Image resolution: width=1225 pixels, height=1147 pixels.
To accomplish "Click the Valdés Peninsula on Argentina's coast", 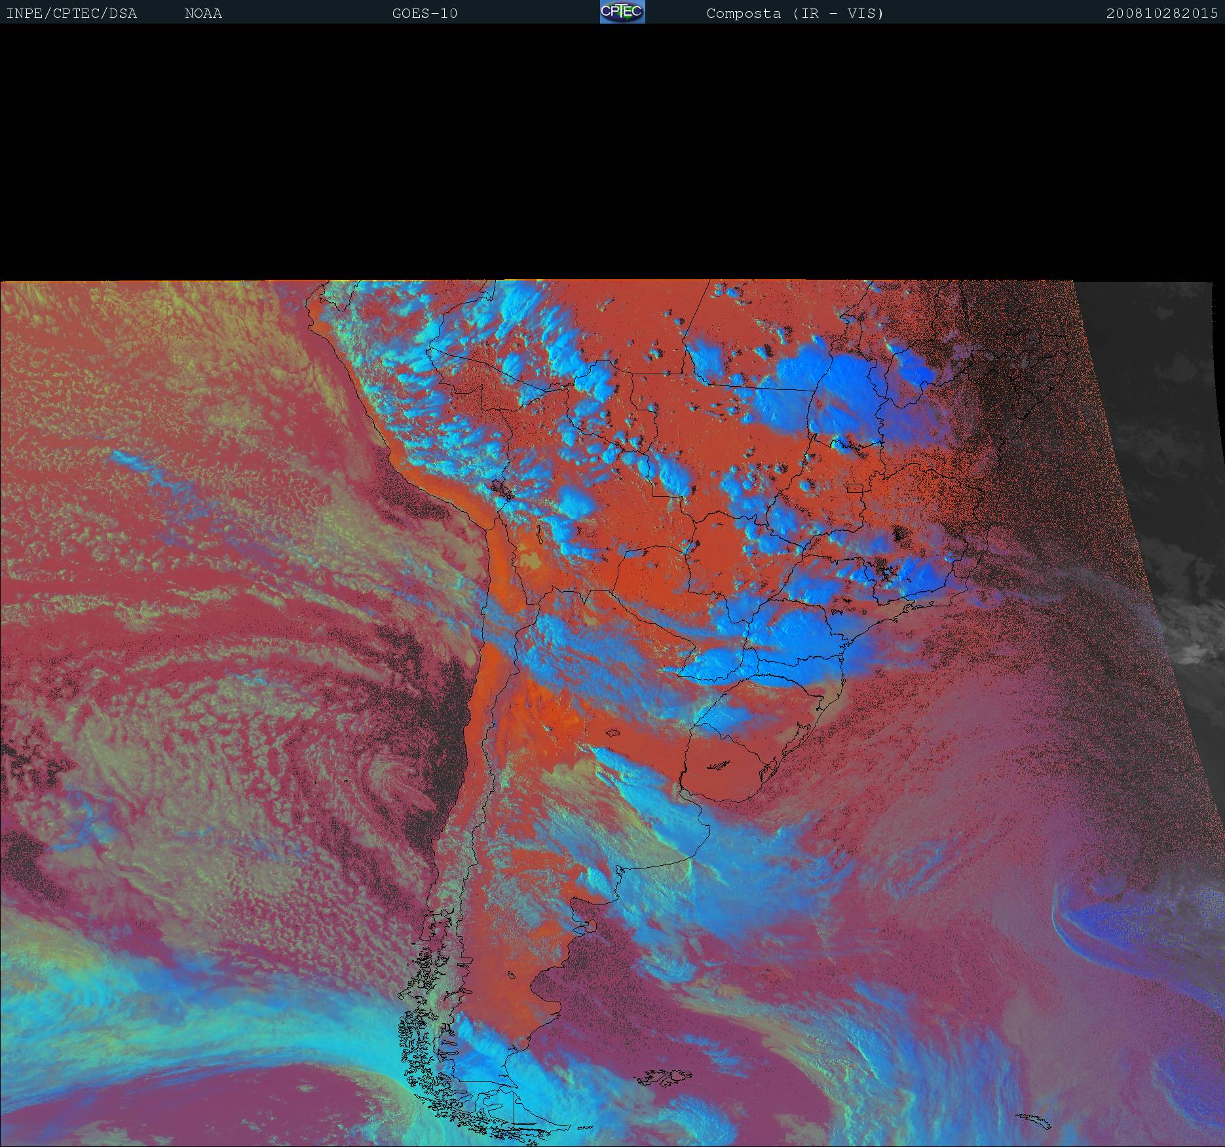I will point(592,926).
